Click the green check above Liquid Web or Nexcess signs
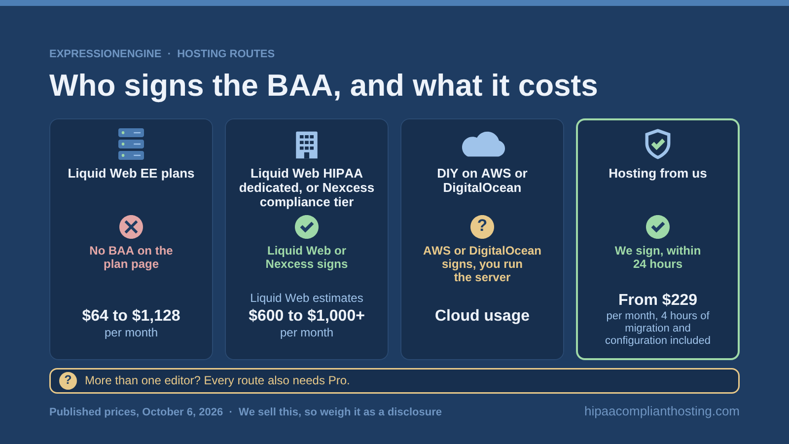The height and width of the screenshot is (444, 789). pos(307,227)
